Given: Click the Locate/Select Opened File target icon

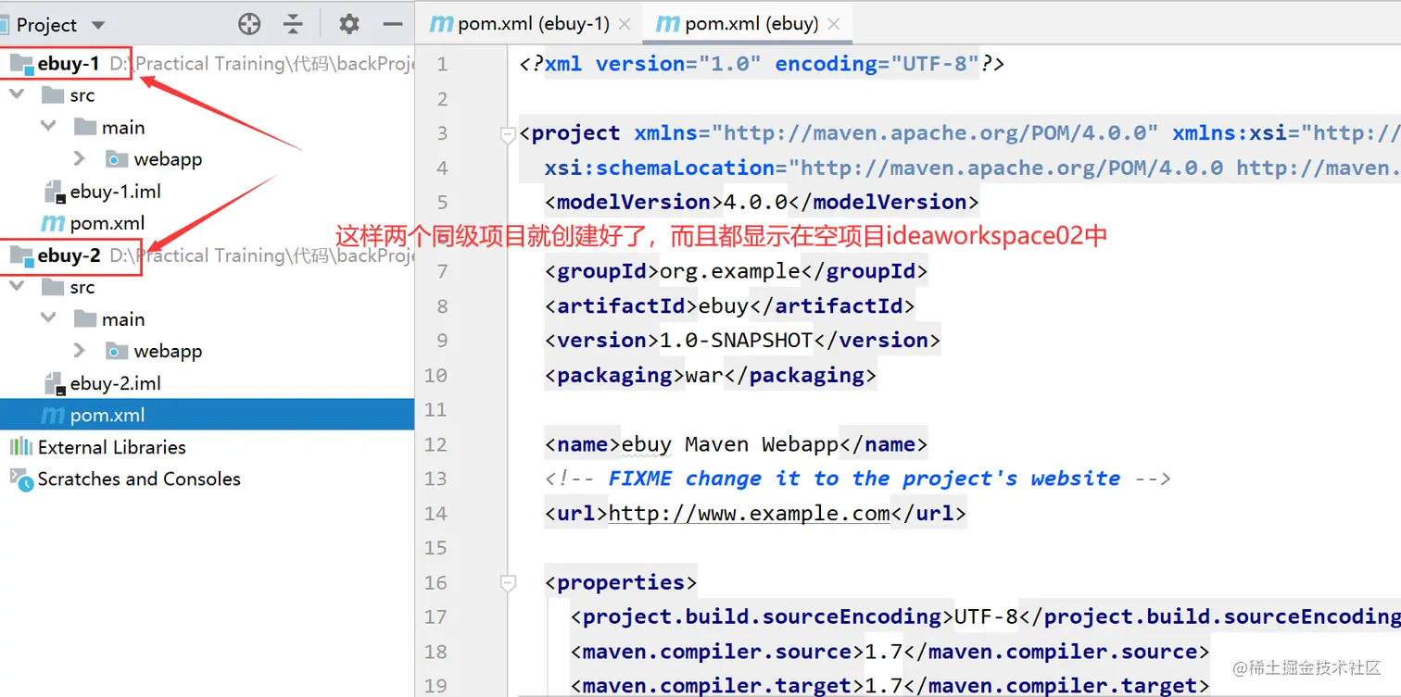Looking at the screenshot, I should 249,24.
